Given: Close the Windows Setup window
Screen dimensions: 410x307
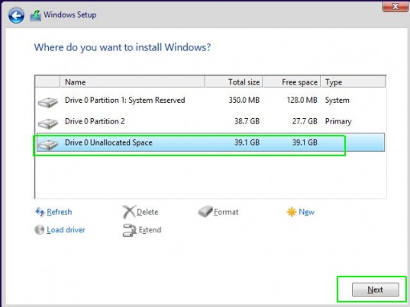Looking at the screenshot, I should [x=395, y=7].
